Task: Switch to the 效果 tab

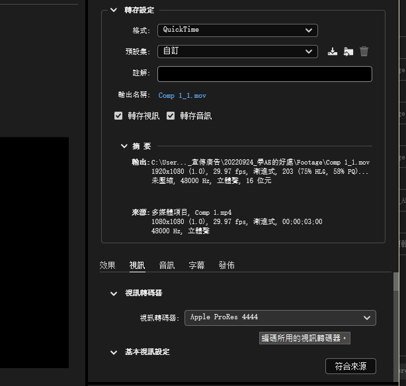Action: [x=107, y=265]
